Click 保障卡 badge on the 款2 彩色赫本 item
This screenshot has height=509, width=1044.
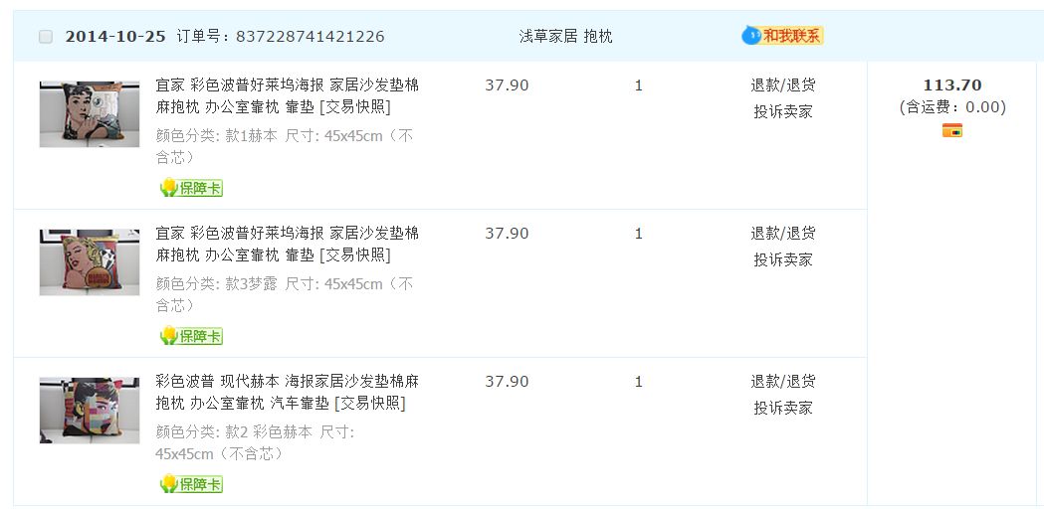(x=191, y=484)
